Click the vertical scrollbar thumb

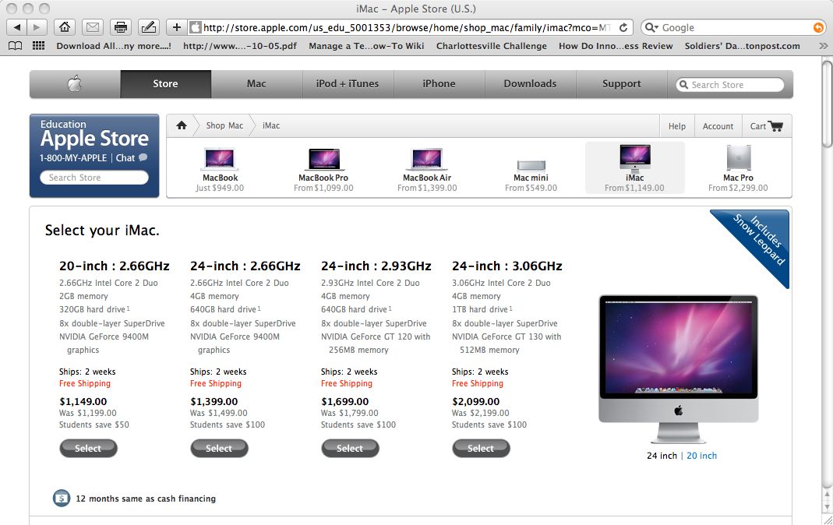(x=828, y=104)
